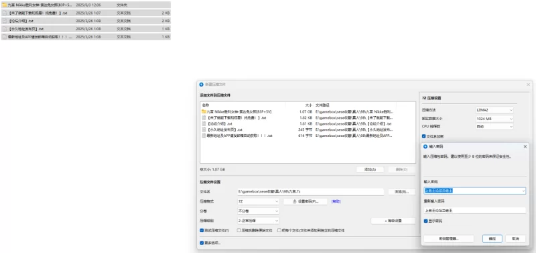Toggle the 显示密码 checkbox
The width and height of the screenshot is (536, 253).
[425, 221]
